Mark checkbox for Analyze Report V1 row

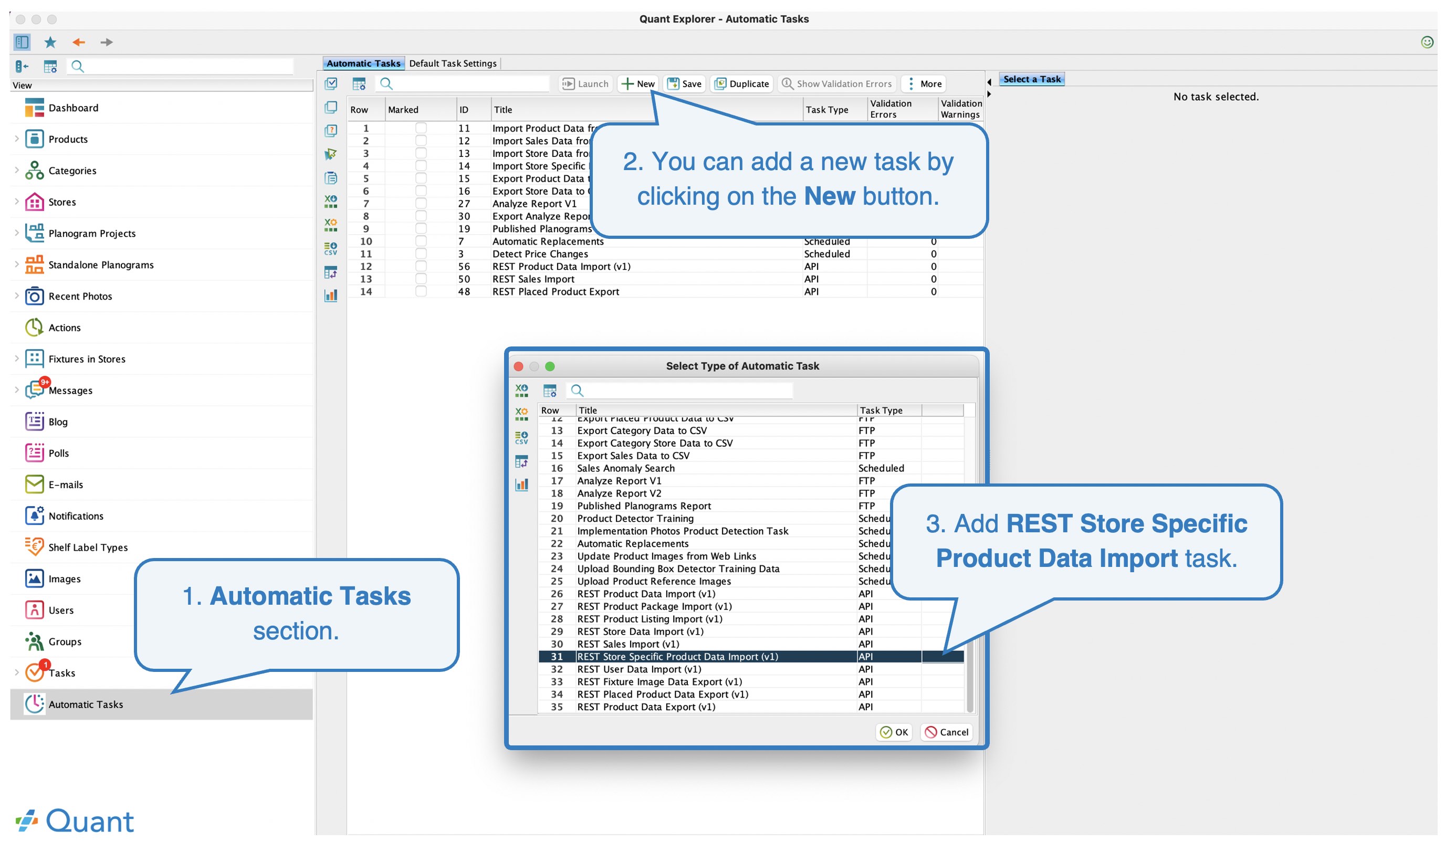coord(421,203)
